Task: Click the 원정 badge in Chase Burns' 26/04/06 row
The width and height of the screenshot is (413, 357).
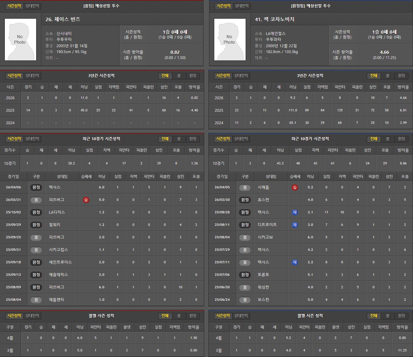Action: (36, 187)
